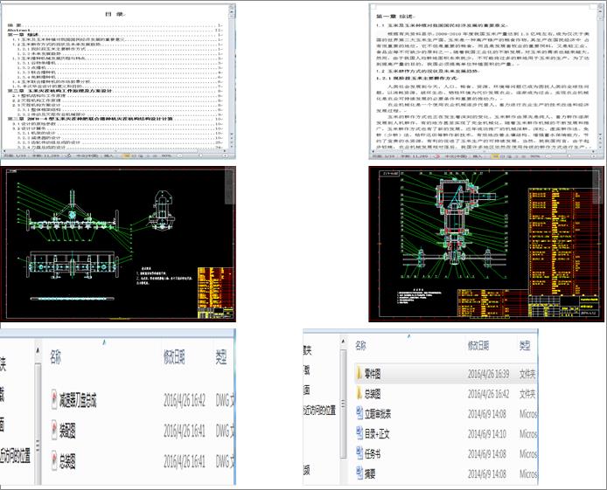Click the 装配图 DWG file icon
This screenshot has height=490, width=607.
(54, 431)
